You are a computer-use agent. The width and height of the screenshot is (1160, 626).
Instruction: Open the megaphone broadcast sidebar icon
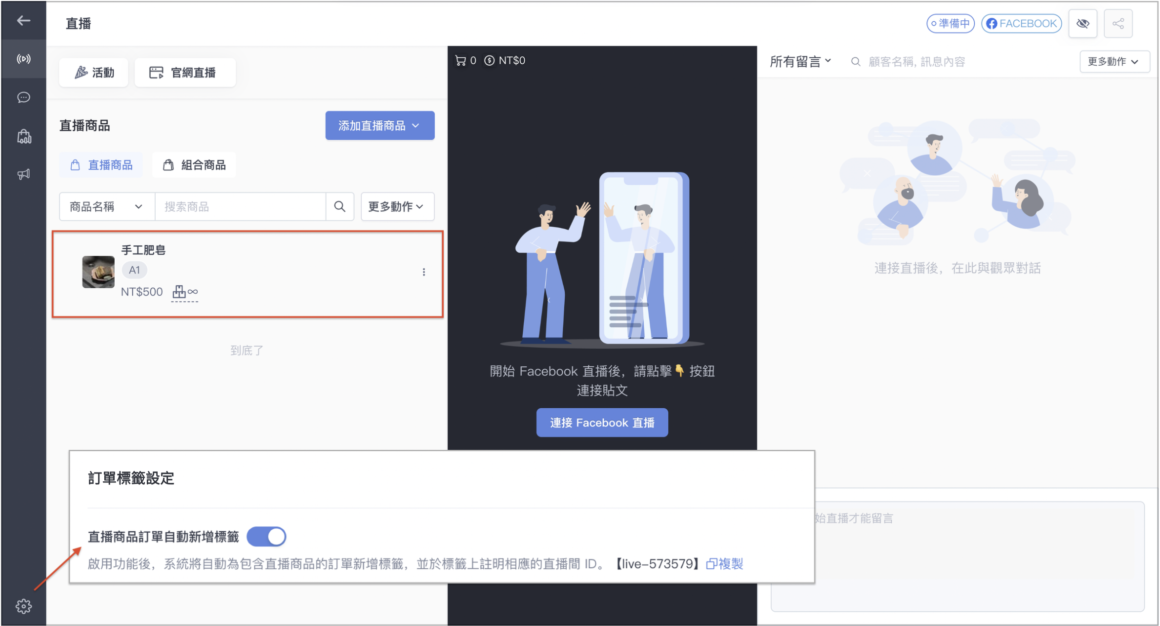point(23,174)
